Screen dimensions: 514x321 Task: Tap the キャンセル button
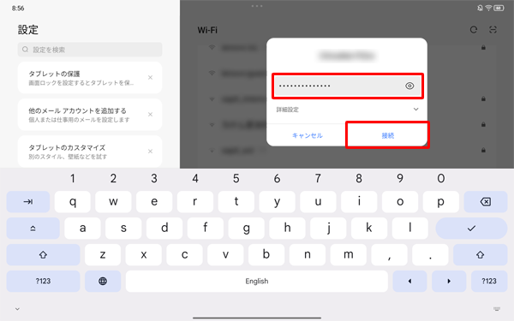pos(308,135)
